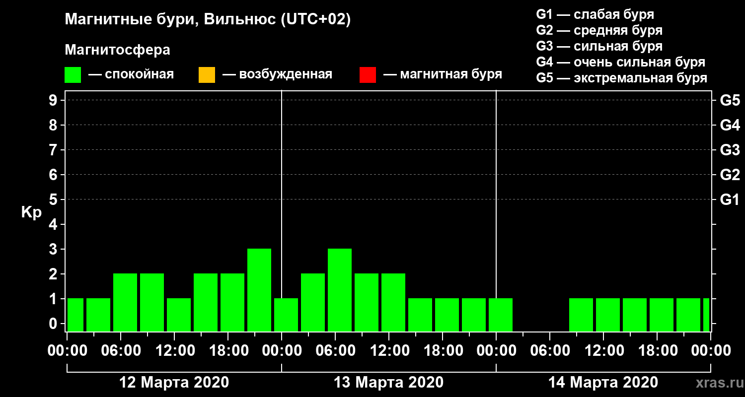This screenshot has width=745, height=397.
Task: Click the 'G2 — средняя буря' legend line
Action: 599,30
